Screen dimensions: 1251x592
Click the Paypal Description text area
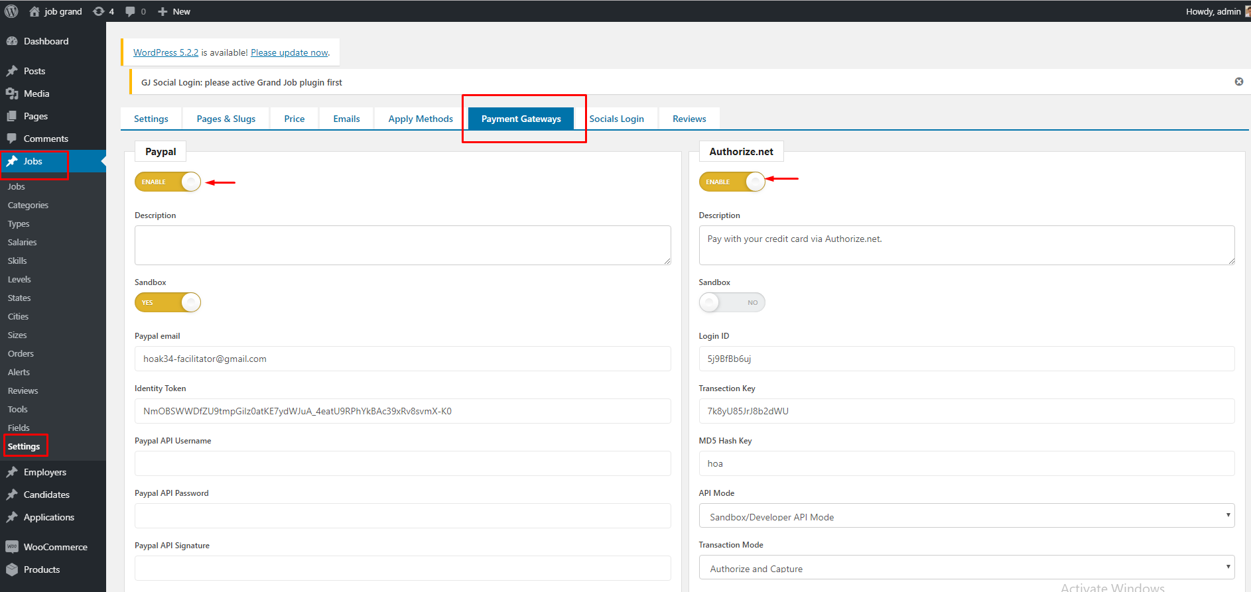tap(403, 245)
